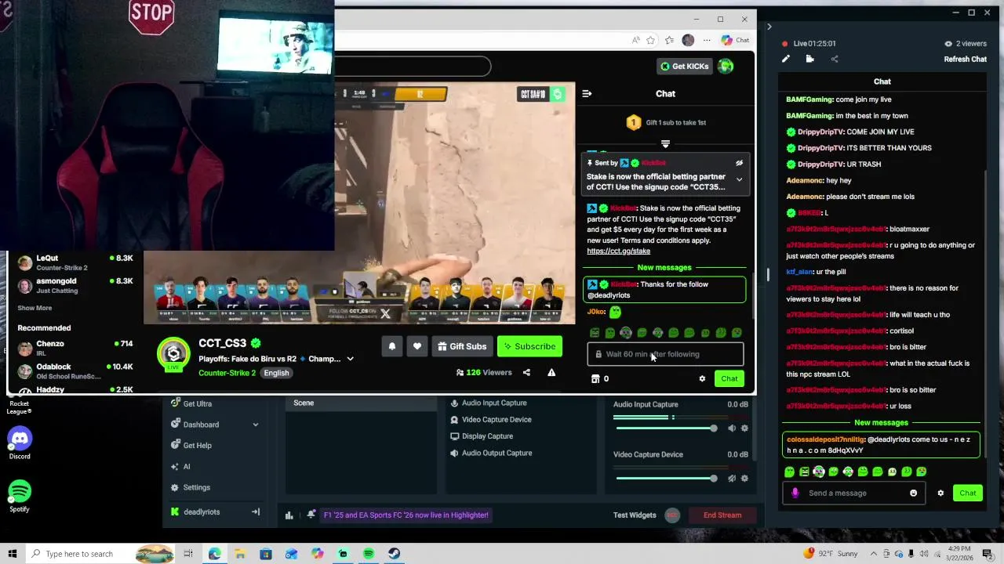
Task: Open asmongold channel in sidebar
Action: click(75, 285)
